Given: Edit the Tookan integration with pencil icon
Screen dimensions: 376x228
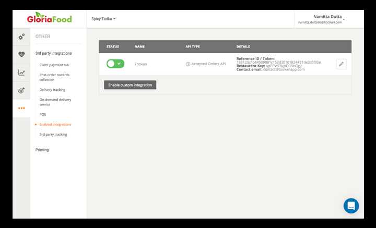Looking at the screenshot, I should click(341, 64).
